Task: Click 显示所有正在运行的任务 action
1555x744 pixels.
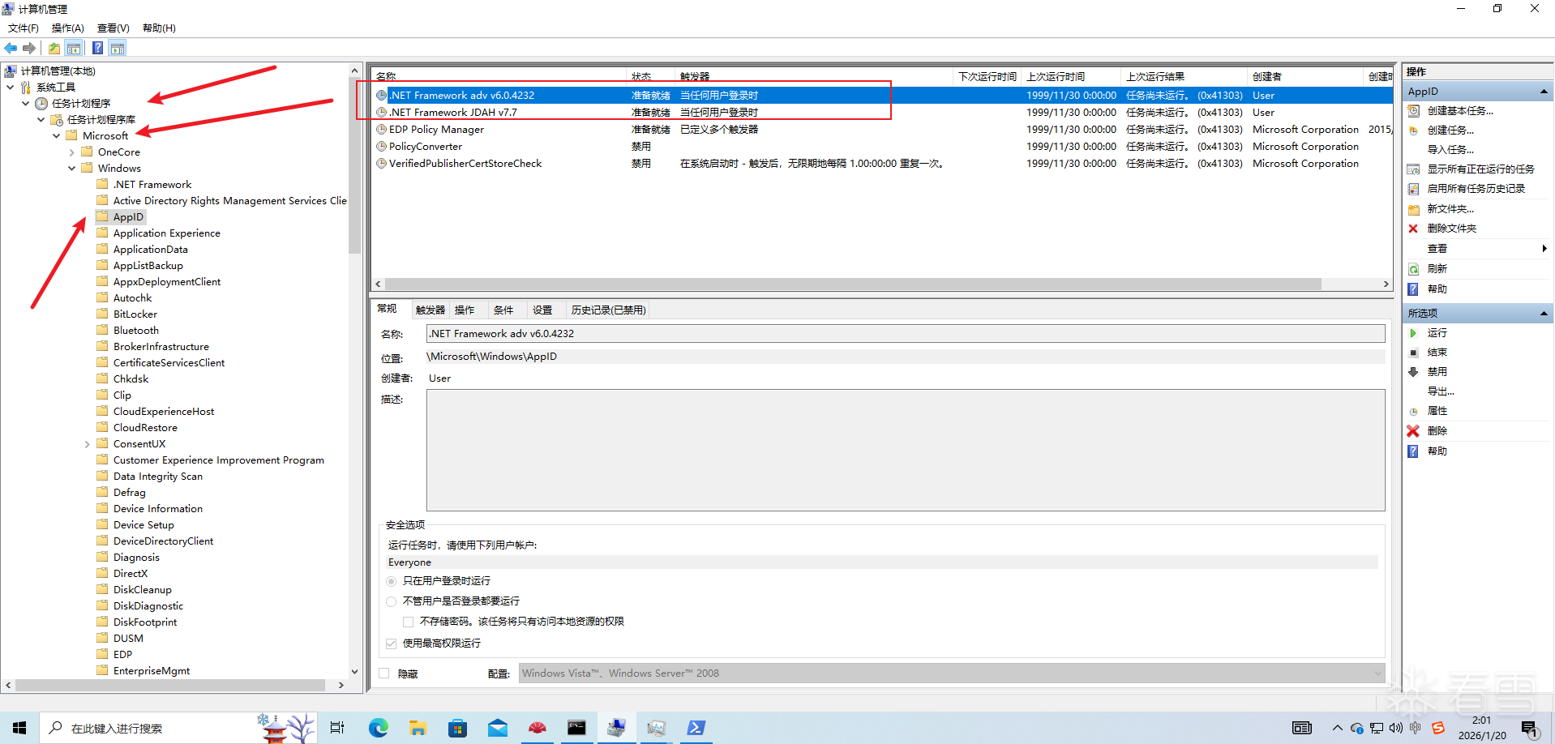Action: [1480, 169]
